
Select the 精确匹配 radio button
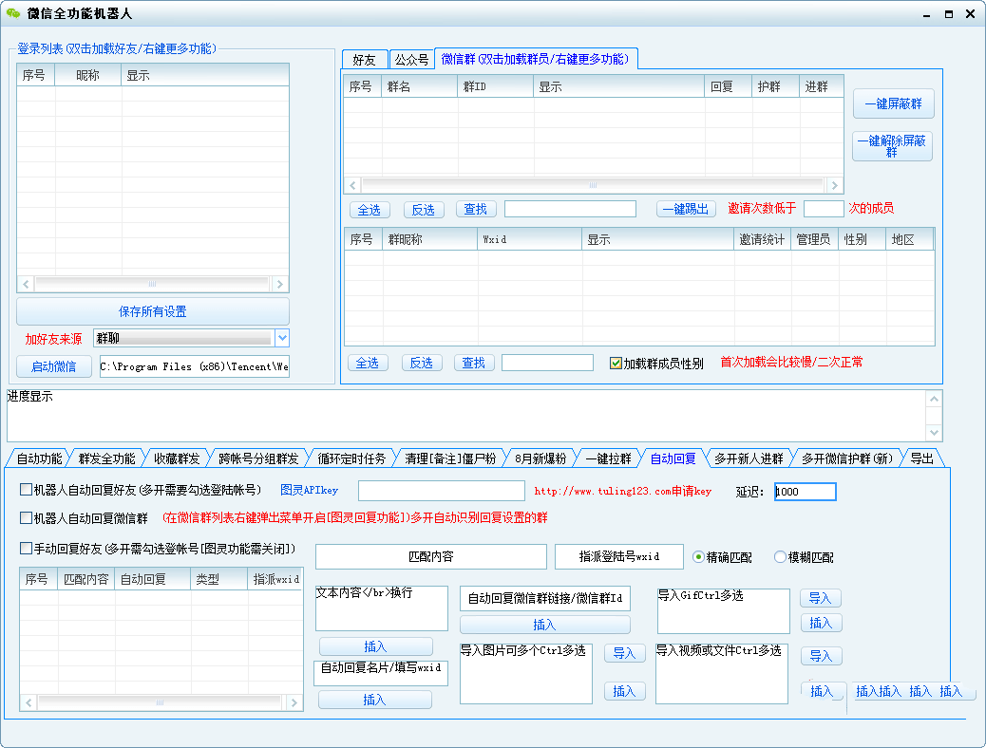[698, 557]
